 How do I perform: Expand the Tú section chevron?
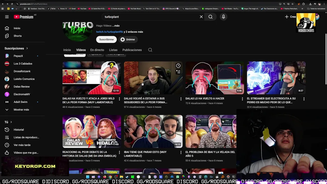pos(11,122)
